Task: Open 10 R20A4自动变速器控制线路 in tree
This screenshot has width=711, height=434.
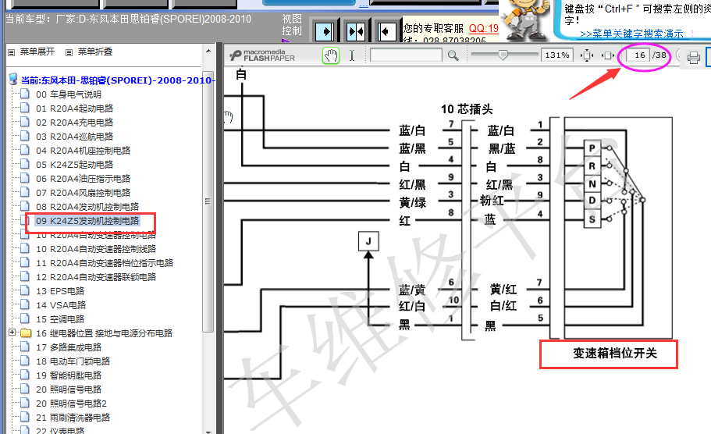Action: (96, 249)
